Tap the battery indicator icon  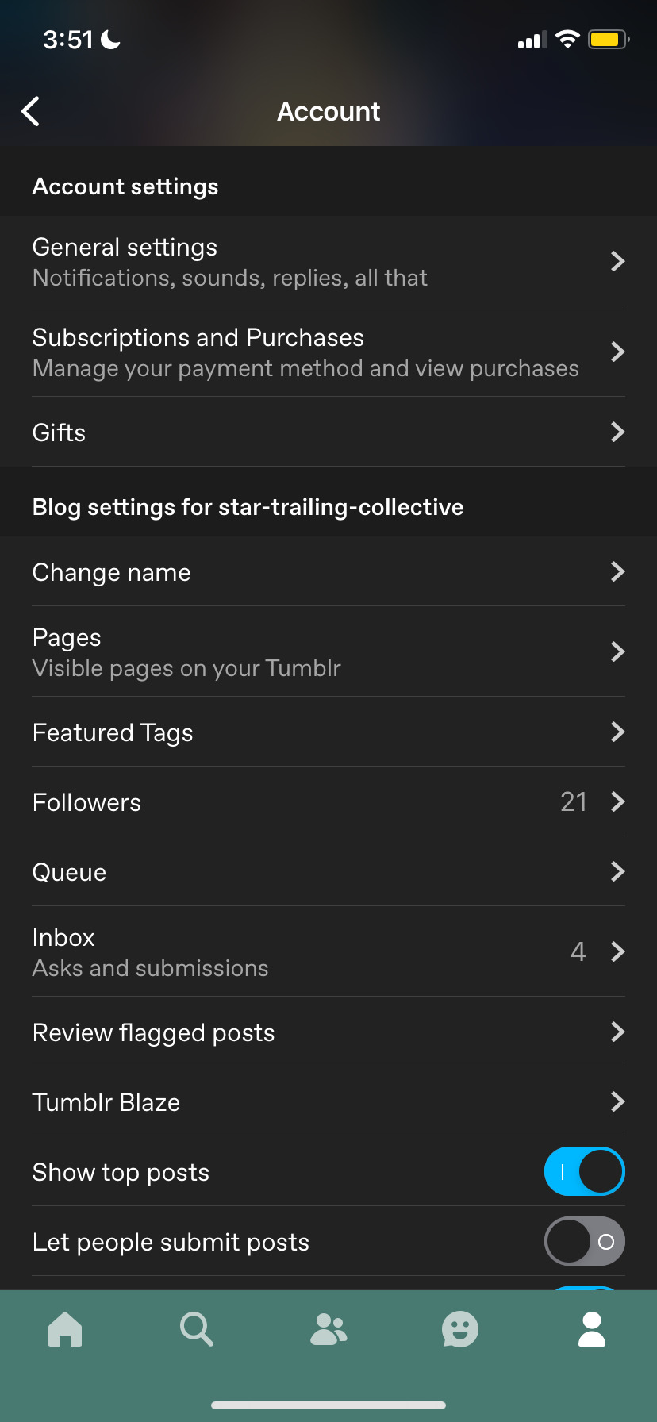click(609, 39)
